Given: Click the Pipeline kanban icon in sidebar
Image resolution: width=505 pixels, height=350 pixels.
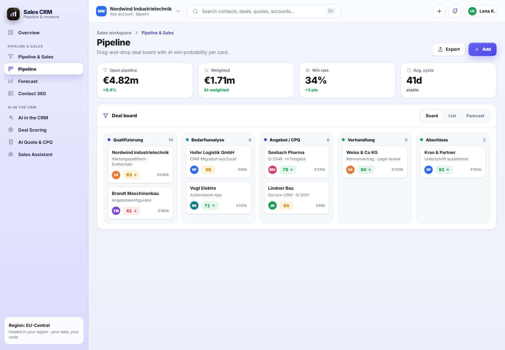Looking at the screenshot, I should click(x=11, y=69).
